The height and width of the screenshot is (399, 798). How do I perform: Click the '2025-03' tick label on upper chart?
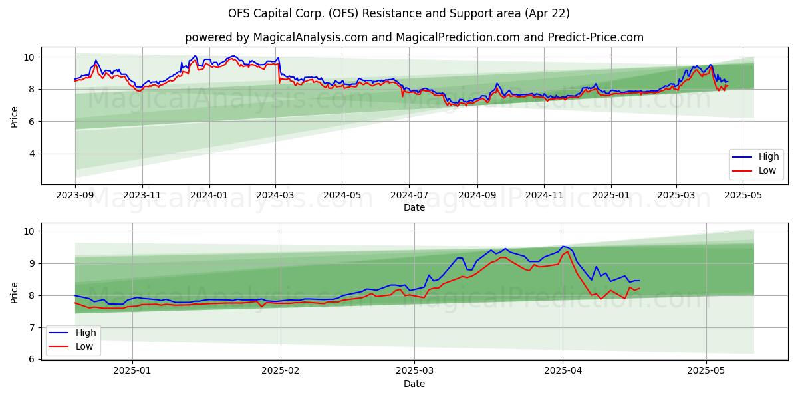click(676, 196)
